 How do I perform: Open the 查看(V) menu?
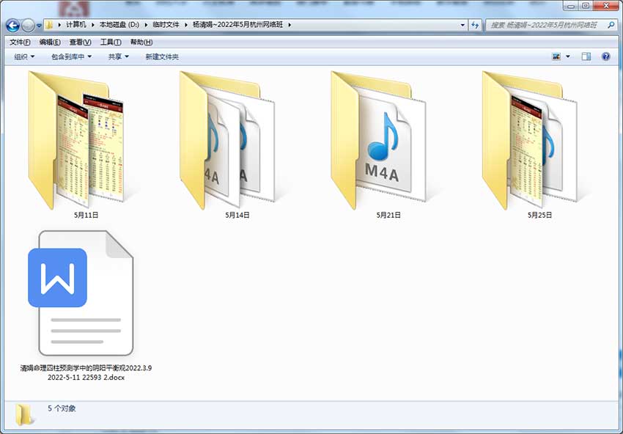tap(81, 42)
